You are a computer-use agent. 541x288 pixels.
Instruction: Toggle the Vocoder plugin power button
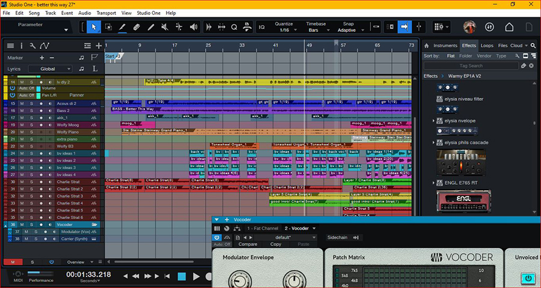point(216,238)
